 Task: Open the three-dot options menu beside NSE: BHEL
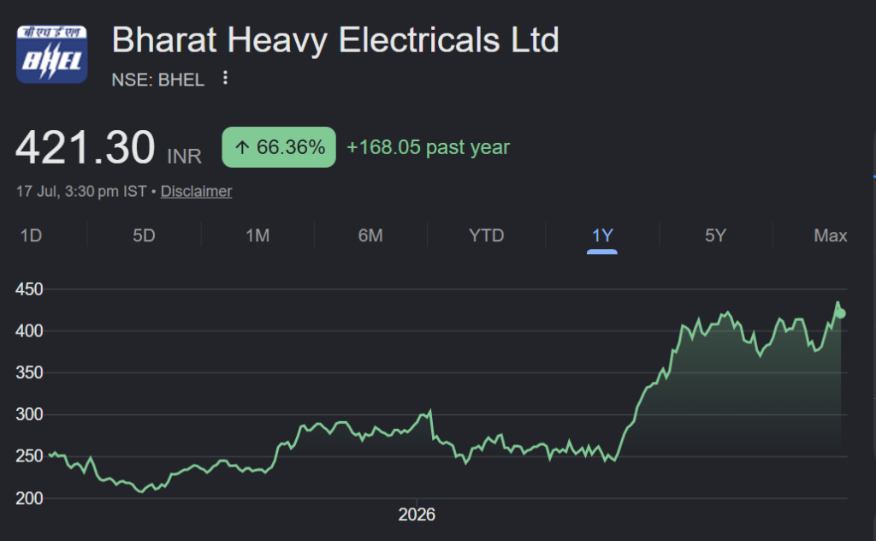[x=225, y=78]
